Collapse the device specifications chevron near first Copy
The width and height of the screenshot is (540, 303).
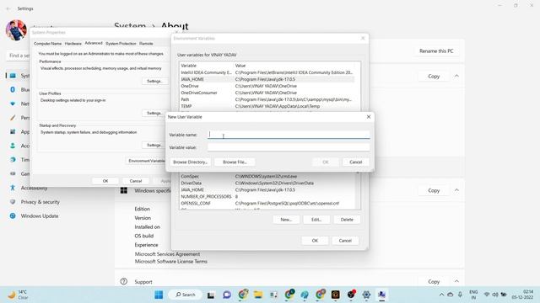pyautogui.click(x=456, y=76)
